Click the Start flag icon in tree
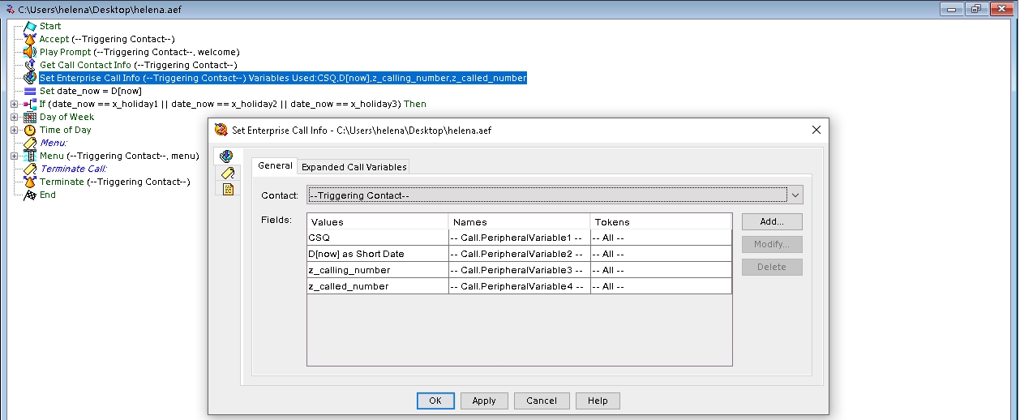The image size is (1020, 420). coord(30,26)
